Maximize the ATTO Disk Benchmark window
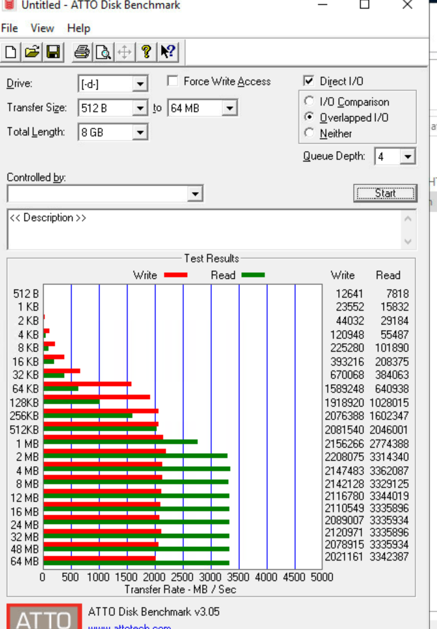 pos(364,5)
